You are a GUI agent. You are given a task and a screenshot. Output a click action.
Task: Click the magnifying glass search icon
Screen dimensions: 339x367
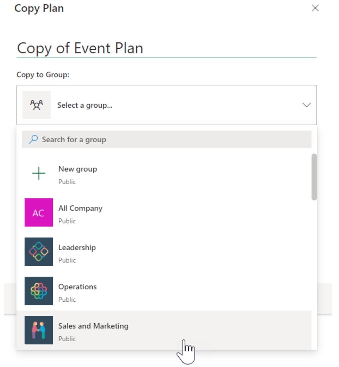click(33, 139)
